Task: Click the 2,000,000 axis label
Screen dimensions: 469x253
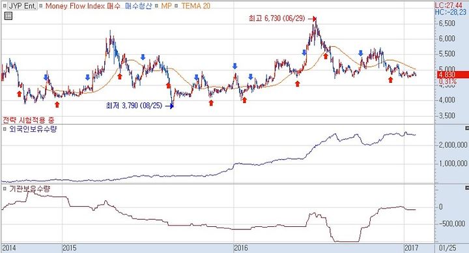Action: [x=453, y=145]
